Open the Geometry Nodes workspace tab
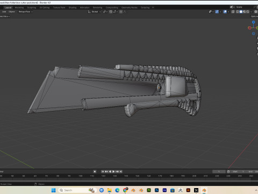This screenshot has height=194, width=258. (130, 8)
